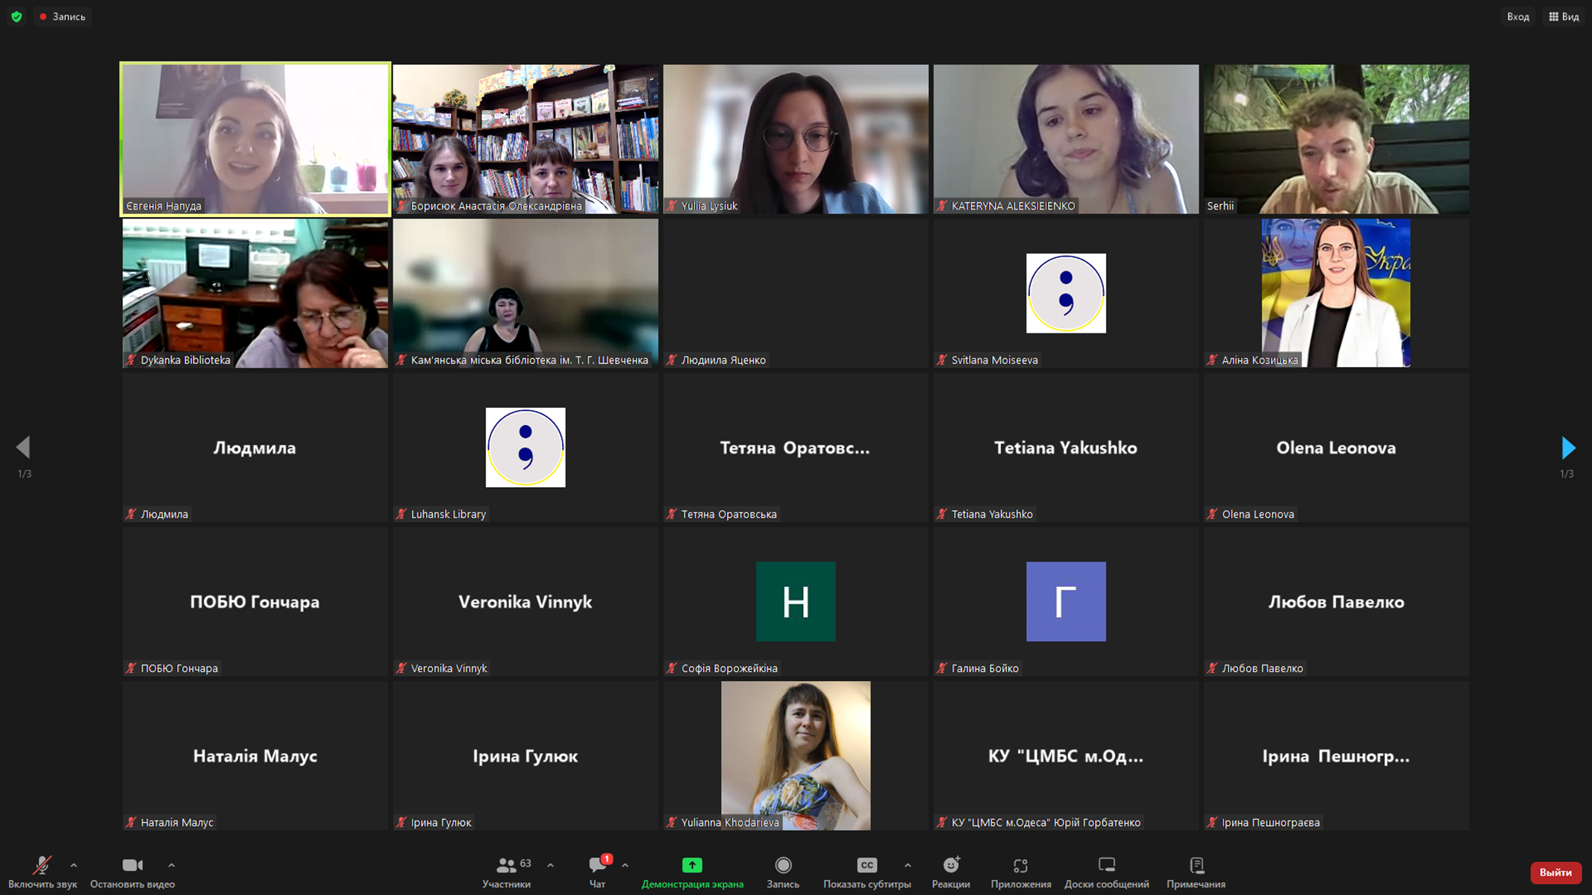Click the Запись record icon in toolbar
The width and height of the screenshot is (1592, 895).
[783, 865]
